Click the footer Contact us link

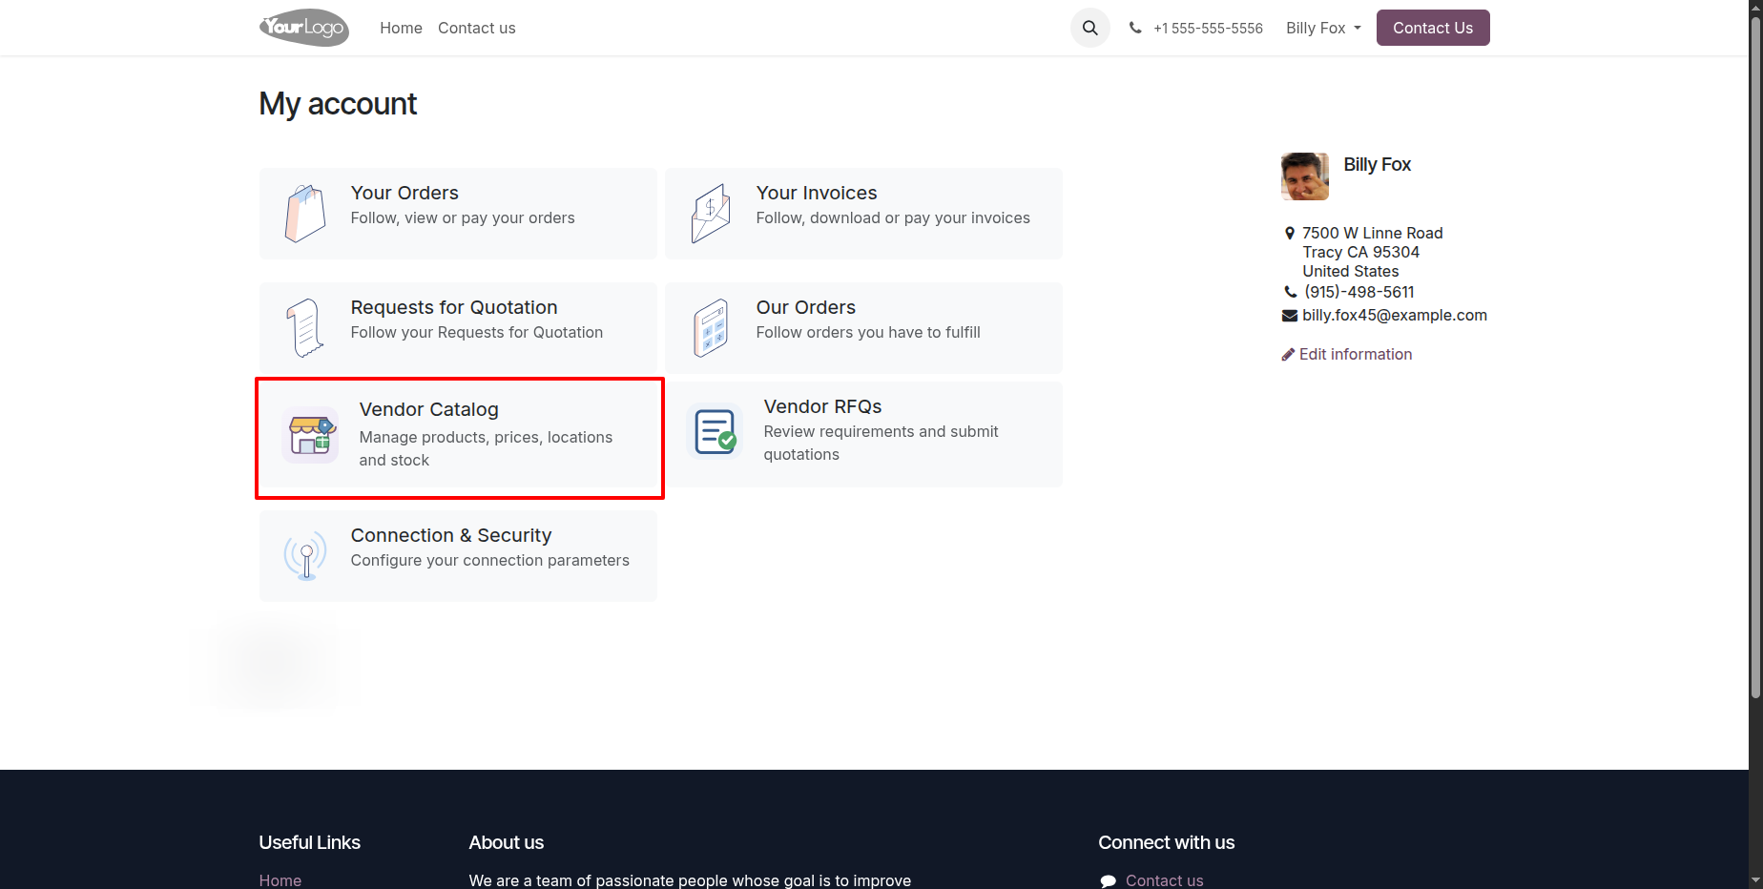(1165, 880)
